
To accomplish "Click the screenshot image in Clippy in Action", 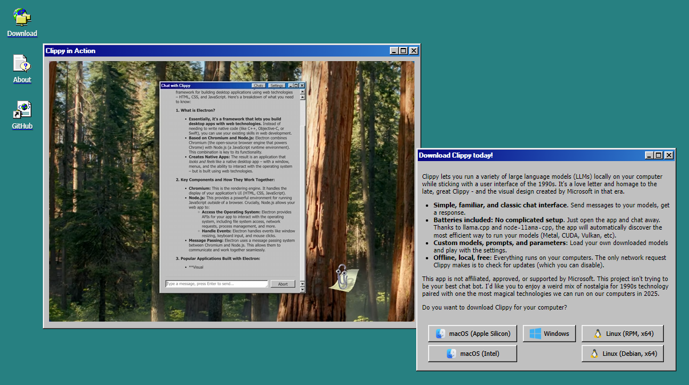I will click(232, 191).
